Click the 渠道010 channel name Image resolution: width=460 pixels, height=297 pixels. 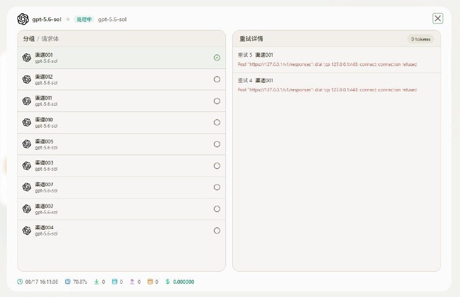pos(44,119)
